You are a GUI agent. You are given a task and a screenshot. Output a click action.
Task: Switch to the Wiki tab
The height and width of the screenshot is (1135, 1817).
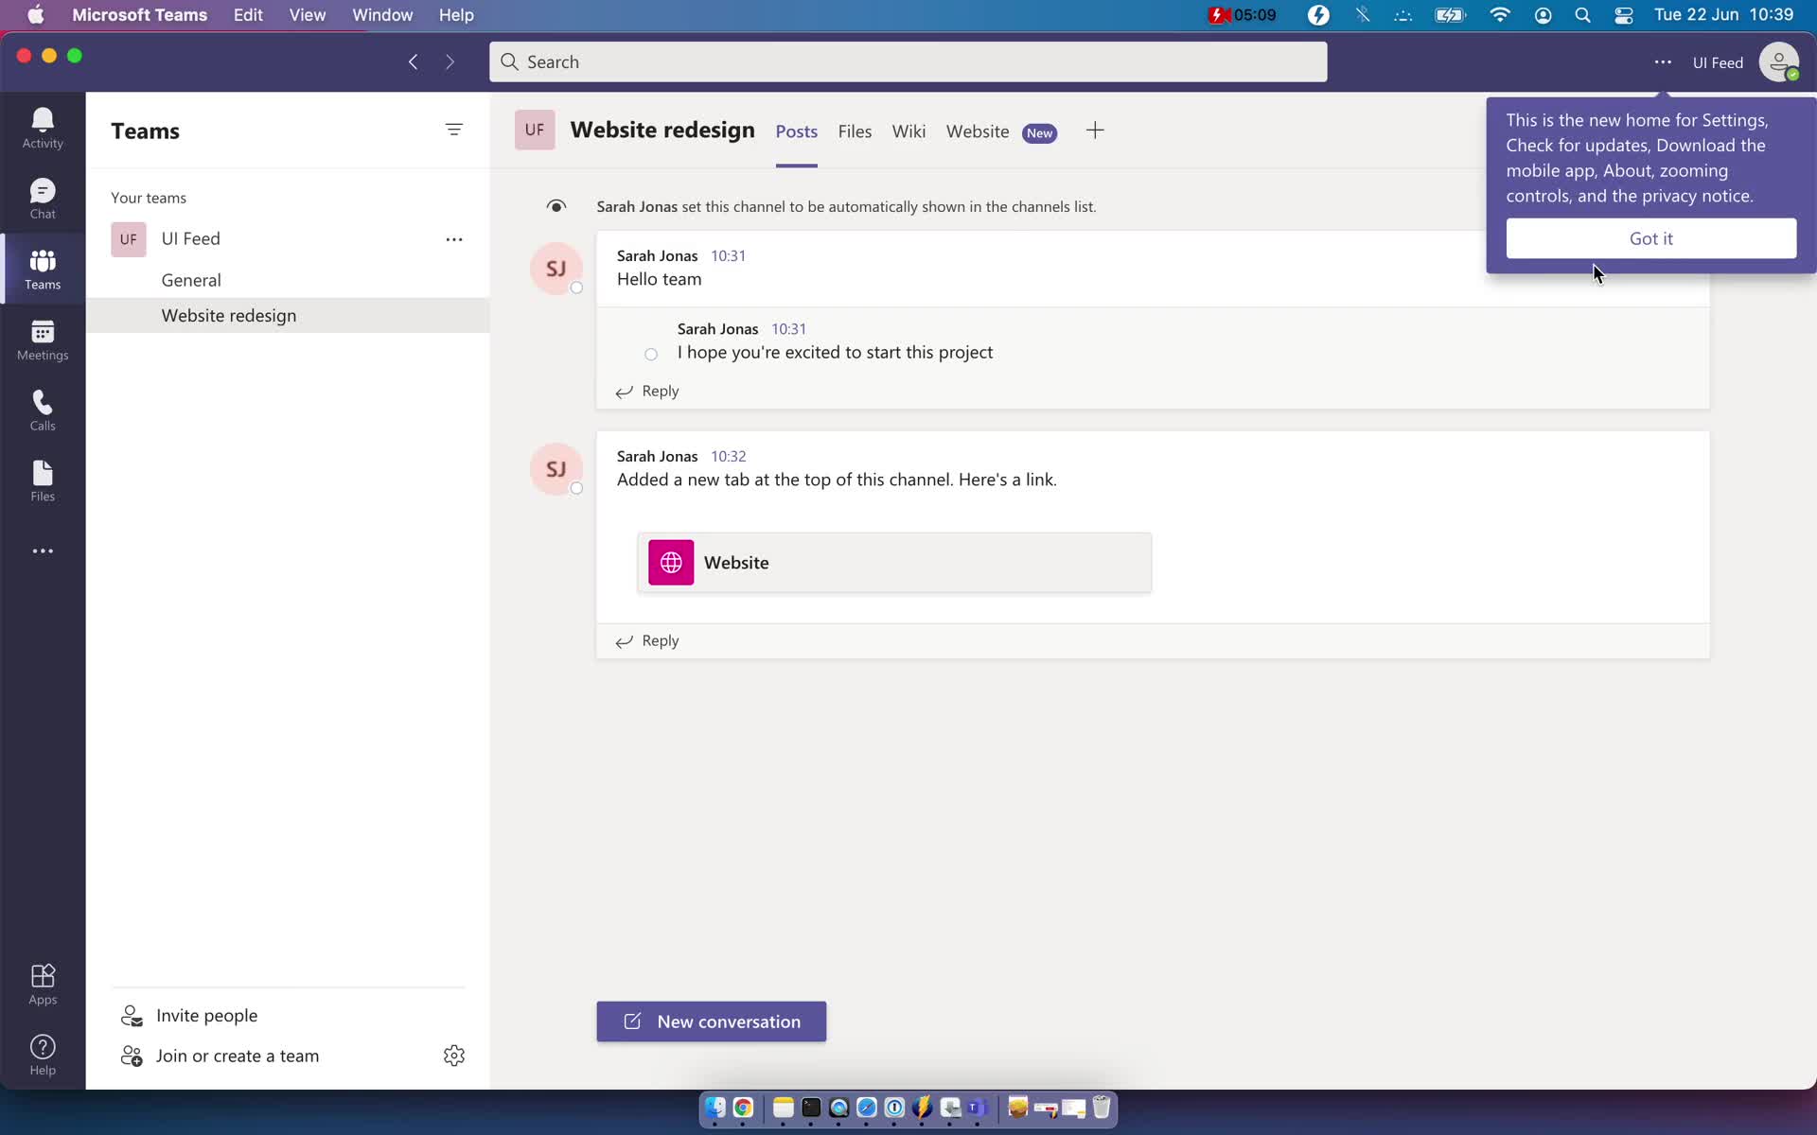(x=908, y=131)
